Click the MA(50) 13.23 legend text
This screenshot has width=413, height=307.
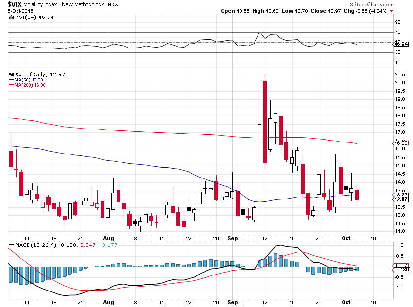click(29, 80)
